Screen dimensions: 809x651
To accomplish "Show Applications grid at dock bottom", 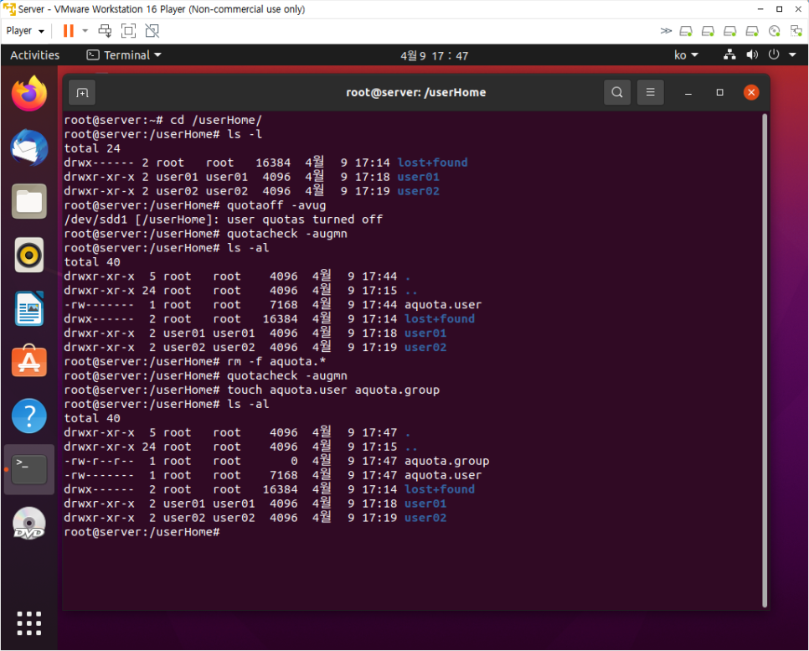I will [x=29, y=623].
